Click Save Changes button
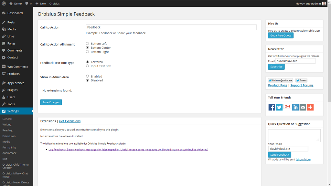This screenshot has height=186, width=331. [51, 102]
